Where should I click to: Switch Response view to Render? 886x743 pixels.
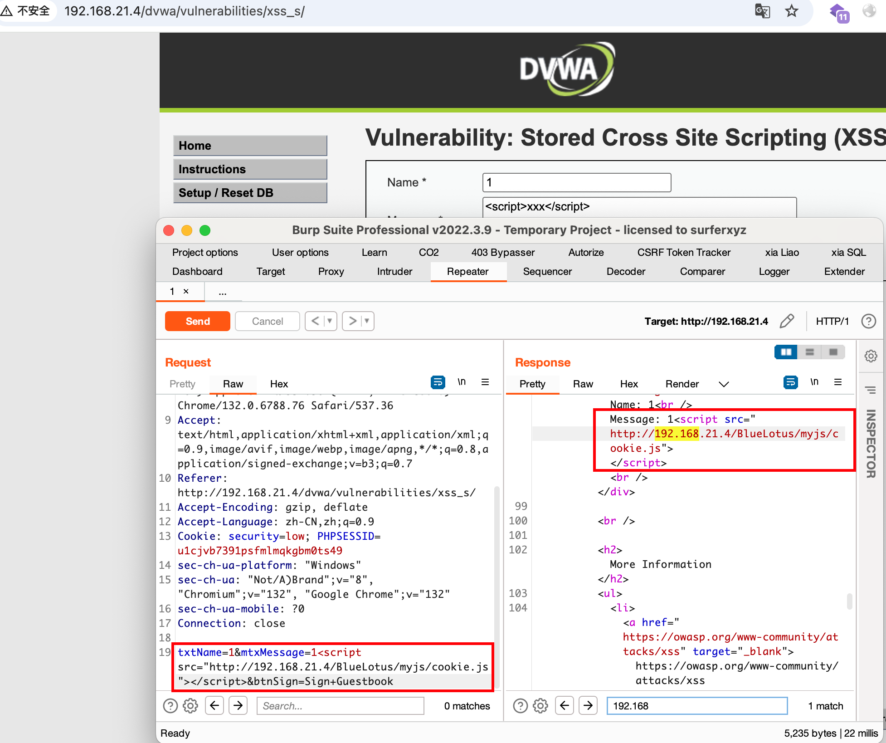tap(682, 384)
